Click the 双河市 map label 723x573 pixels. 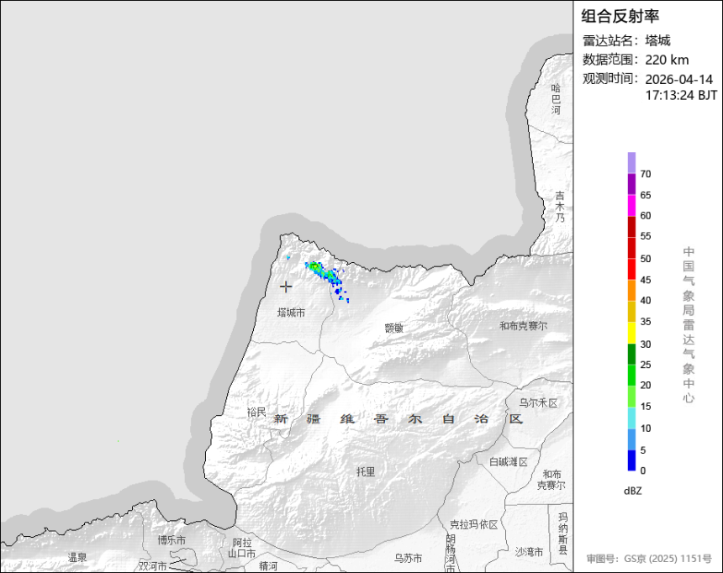[x=153, y=566]
